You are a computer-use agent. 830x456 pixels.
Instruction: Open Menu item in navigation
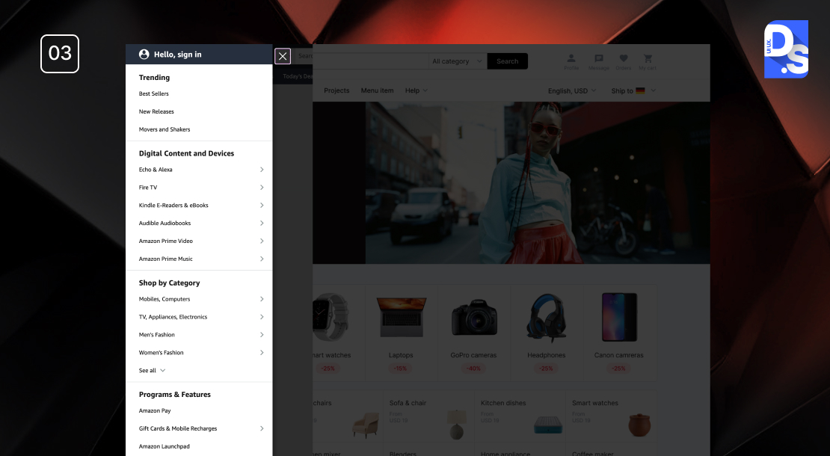pos(378,90)
